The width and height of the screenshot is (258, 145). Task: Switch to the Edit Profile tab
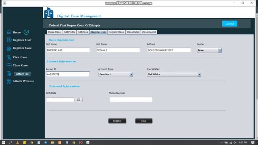69,32
